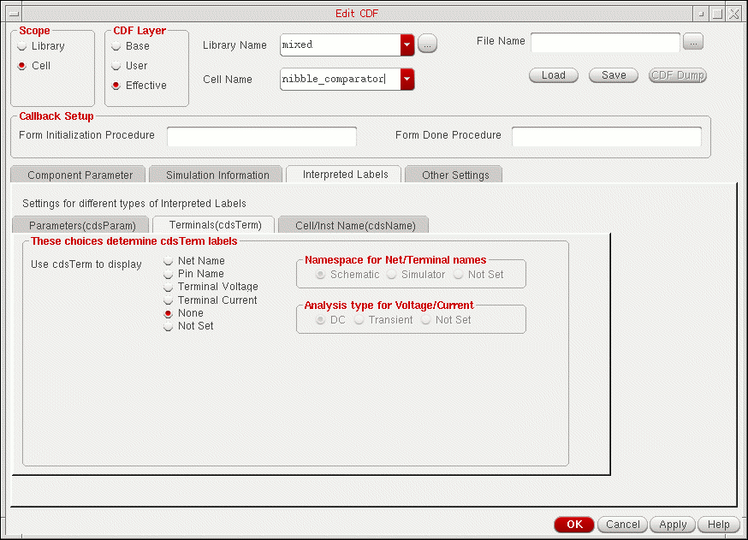
Task: Click the File Name browse button
Action: [x=694, y=42]
